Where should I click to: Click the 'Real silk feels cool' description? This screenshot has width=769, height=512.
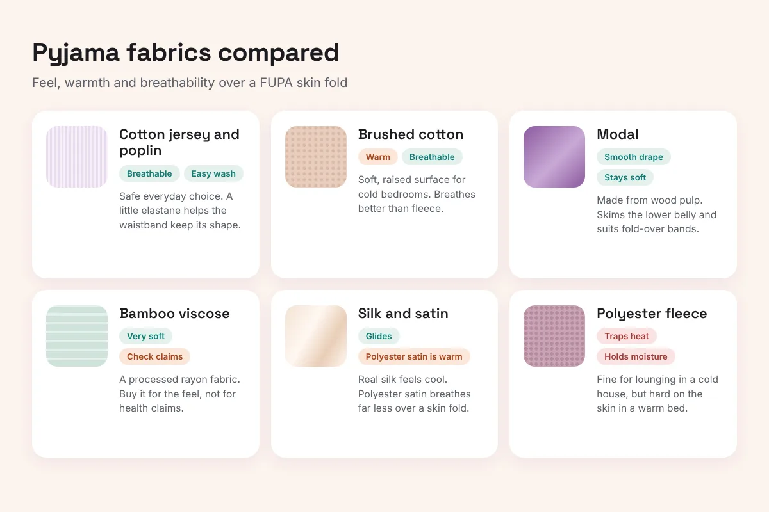[x=415, y=394]
